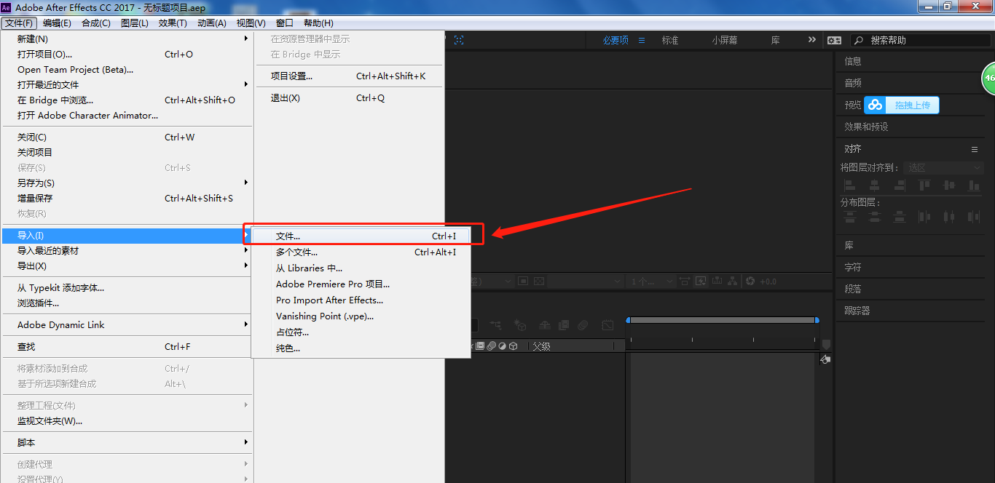Select 占位符... in the import submenu
The image size is (995, 483).
click(361, 332)
